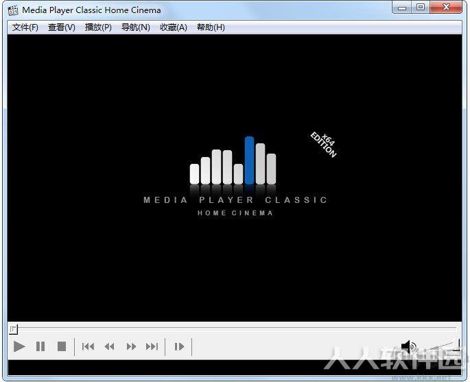
Task: Open the 播放(P) menu
Action: (98, 27)
